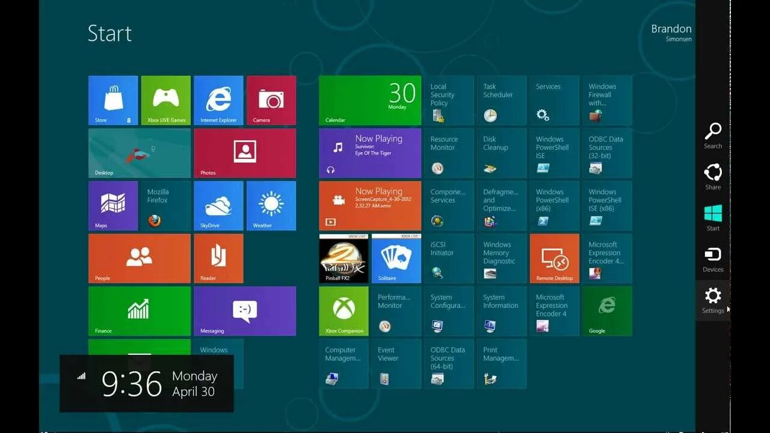
Task: Open the Camera tile
Action: point(271,100)
